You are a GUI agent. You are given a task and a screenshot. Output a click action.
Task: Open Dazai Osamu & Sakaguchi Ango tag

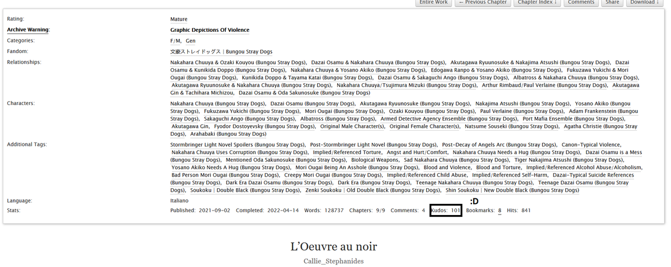coord(443,78)
